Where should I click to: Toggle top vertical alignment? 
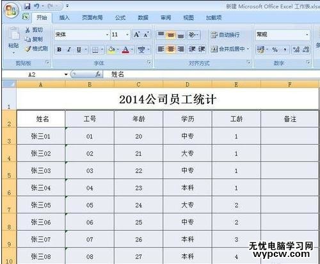161,35
